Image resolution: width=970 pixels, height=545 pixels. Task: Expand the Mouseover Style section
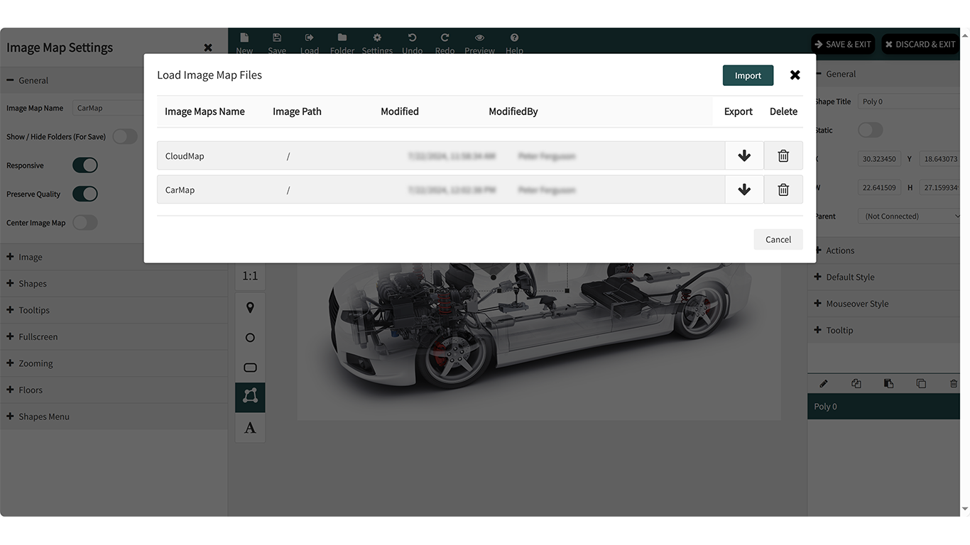pyautogui.click(x=884, y=304)
